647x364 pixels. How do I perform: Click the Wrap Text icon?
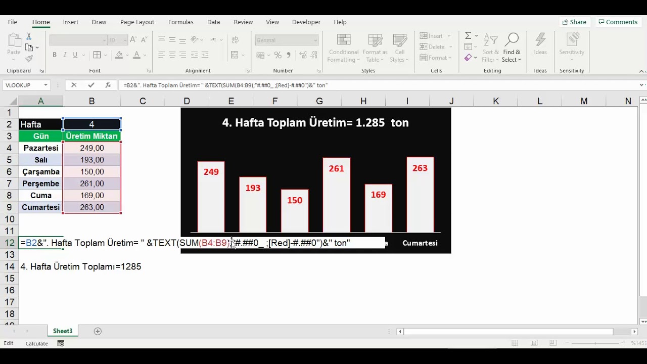[x=235, y=40]
